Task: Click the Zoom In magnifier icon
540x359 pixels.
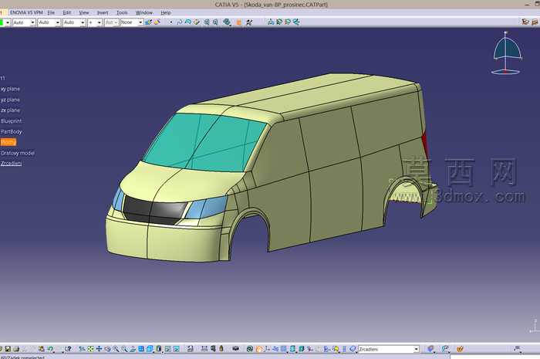Action: click(116, 349)
